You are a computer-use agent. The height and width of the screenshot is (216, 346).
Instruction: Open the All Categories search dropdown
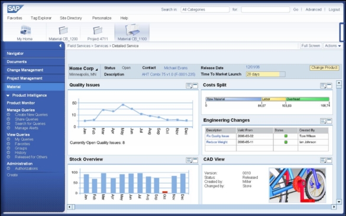205,9
